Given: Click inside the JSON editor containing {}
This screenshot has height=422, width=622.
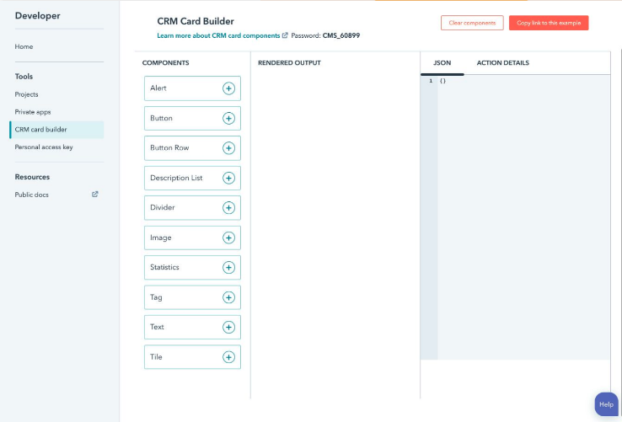Looking at the screenshot, I should (x=523, y=217).
